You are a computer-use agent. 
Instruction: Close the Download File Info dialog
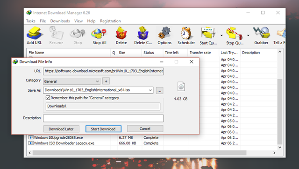(x=192, y=62)
